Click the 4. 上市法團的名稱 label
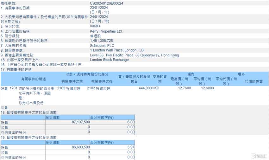269x160 pixels. [x=16, y=31]
